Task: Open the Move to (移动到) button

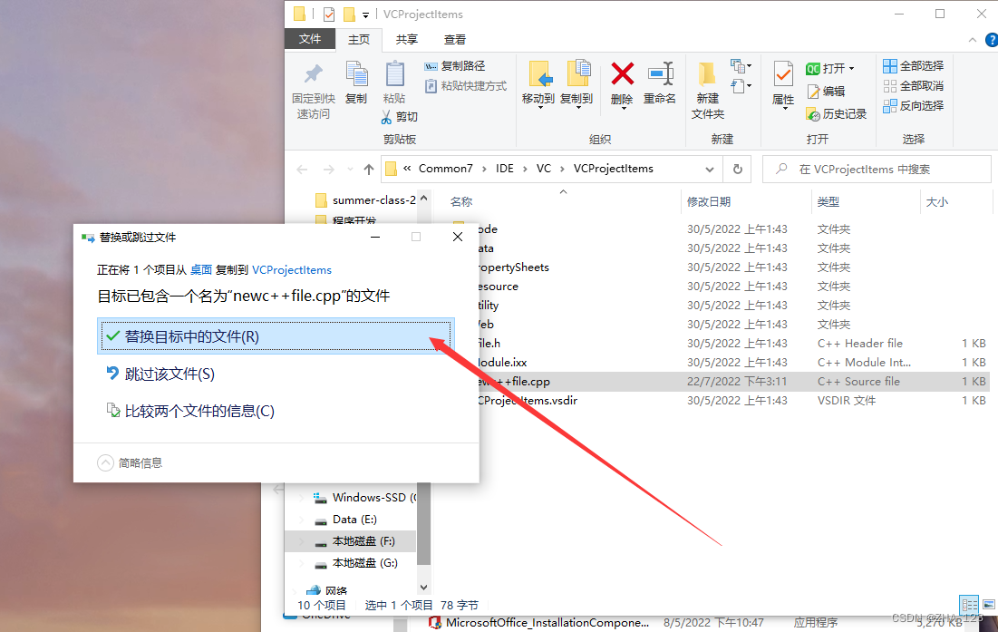Action: point(538,84)
